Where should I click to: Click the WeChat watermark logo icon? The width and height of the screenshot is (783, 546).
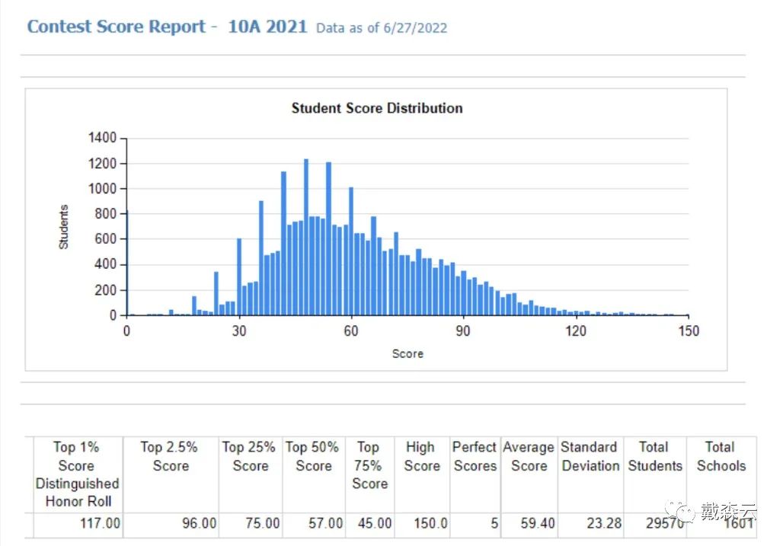tap(676, 511)
